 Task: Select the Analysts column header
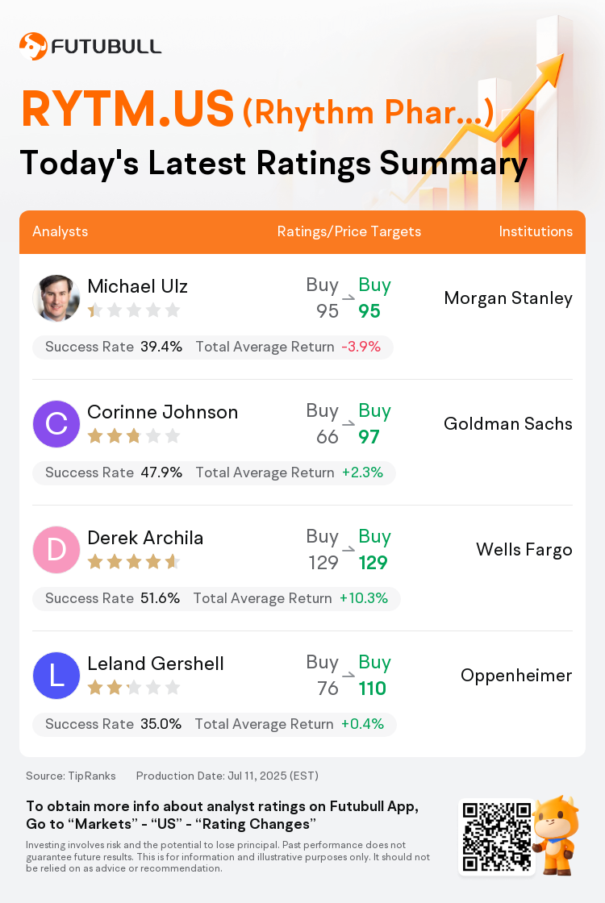pyautogui.click(x=60, y=231)
